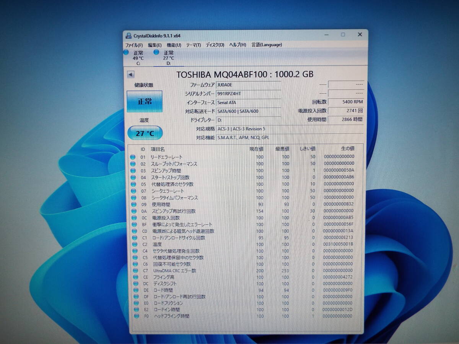Click the interface field Serial ATA

point(248,102)
